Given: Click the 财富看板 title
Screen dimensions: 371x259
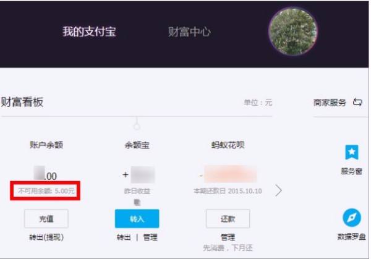Looking at the screenshot, I should coord(22,102).
